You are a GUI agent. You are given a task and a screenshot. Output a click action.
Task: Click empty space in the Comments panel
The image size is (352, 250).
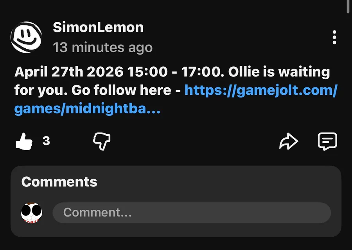(215, 183)
